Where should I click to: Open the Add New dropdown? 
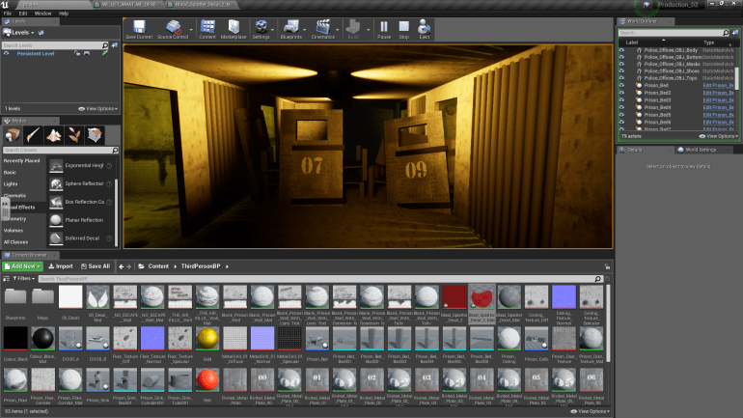click(x=22, y=265)
